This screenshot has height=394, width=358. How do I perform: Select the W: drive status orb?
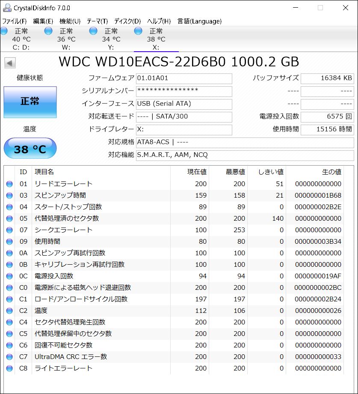pyautogui.click(x=48, y=31)
